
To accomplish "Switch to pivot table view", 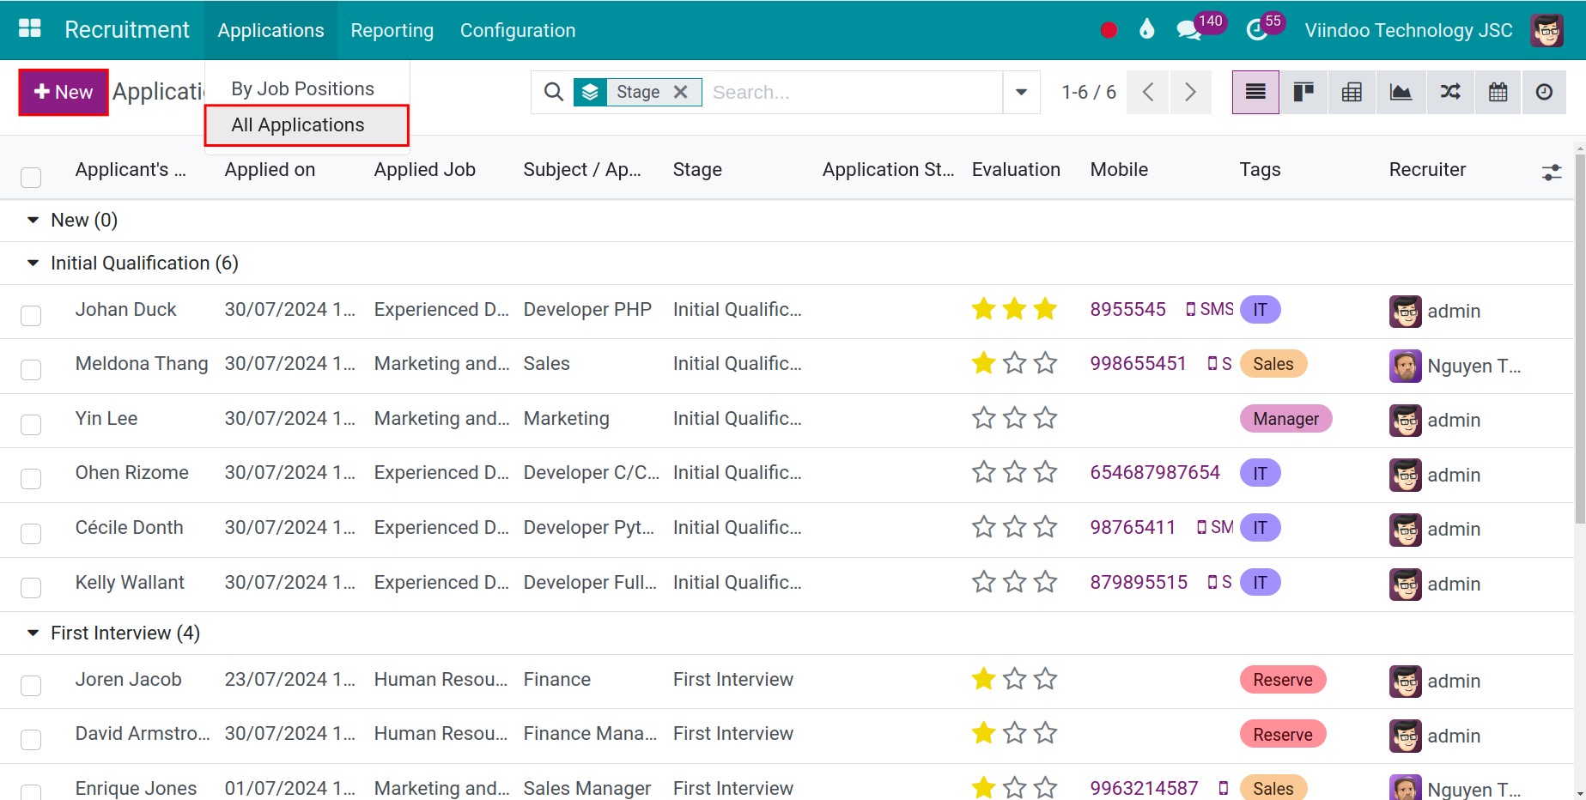I will (x=1352, y=92).
